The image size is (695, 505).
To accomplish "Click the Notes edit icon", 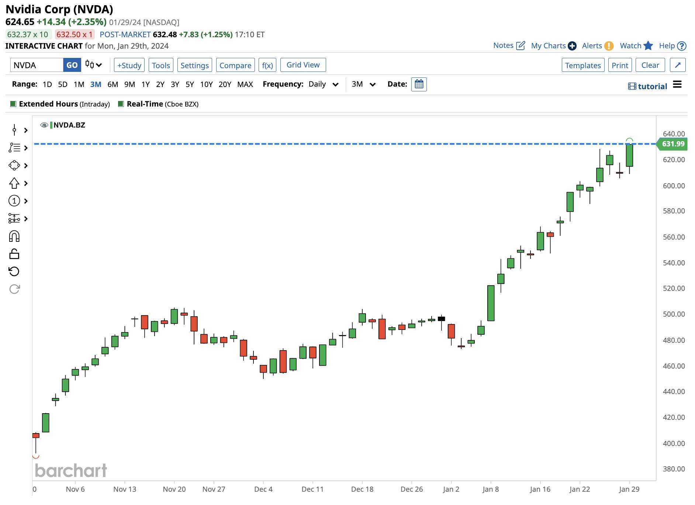I will pyautogui.click(x=521, y=46).
